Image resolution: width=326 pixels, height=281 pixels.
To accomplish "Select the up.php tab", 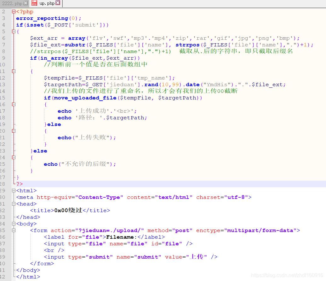I will click(x=47, y=3).
